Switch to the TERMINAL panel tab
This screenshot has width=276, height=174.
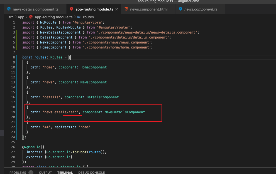(65, 173)
